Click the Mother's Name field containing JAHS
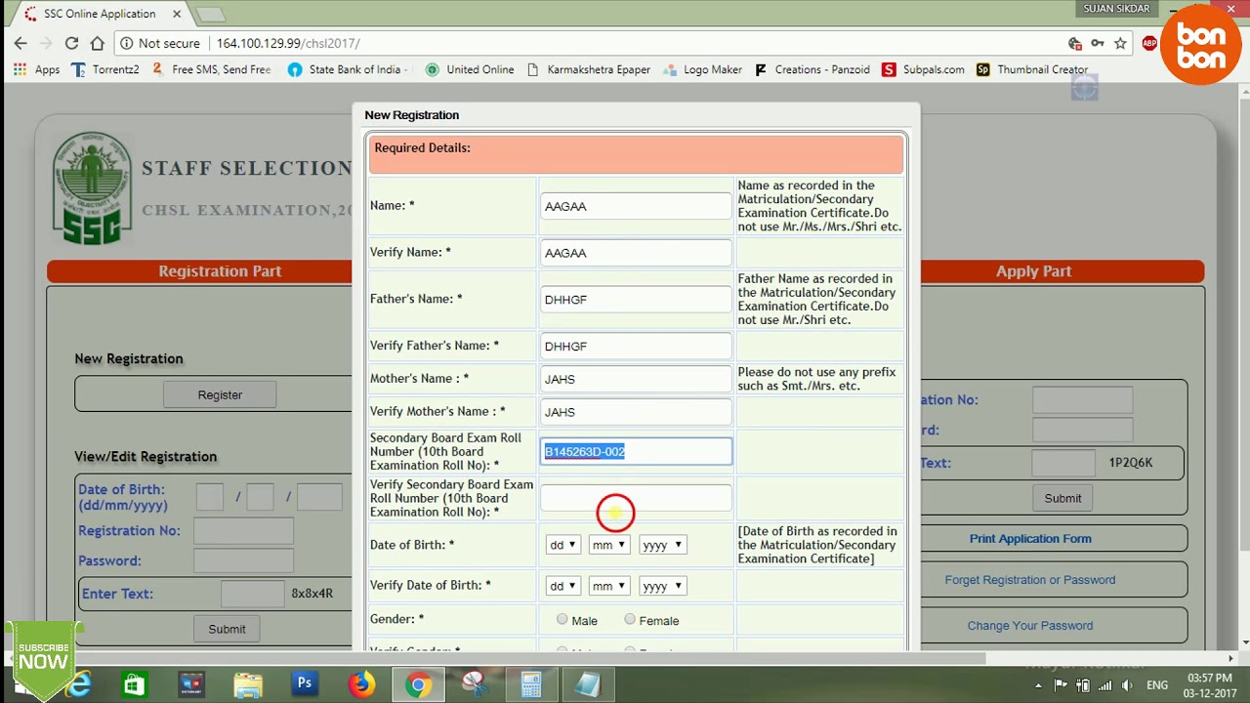 pos(636,379)
